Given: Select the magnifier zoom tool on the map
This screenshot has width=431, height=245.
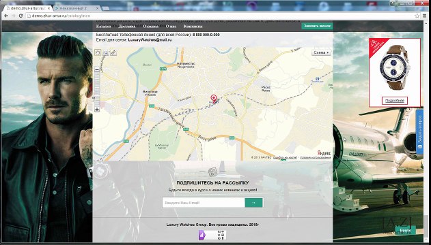Looking at the screenshot, I should click(106, 52).
